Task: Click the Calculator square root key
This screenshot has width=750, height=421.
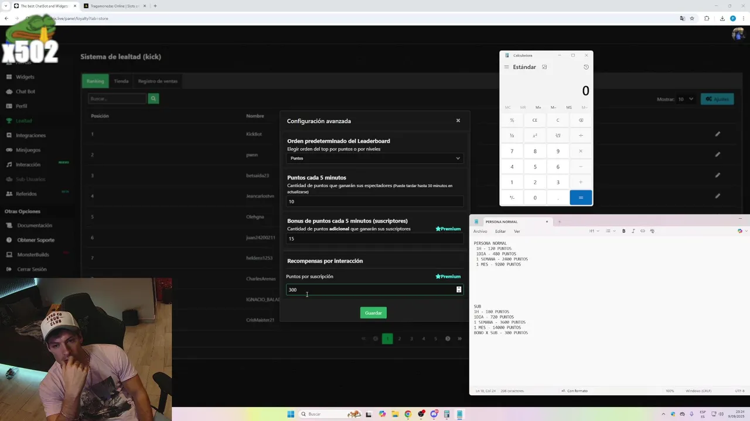Action: point(558,136)
